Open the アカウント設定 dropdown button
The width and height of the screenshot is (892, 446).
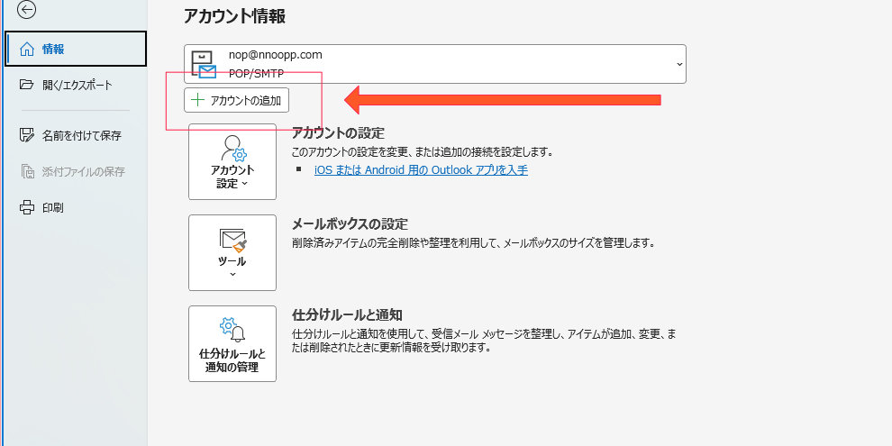click(x=232, y=161)
